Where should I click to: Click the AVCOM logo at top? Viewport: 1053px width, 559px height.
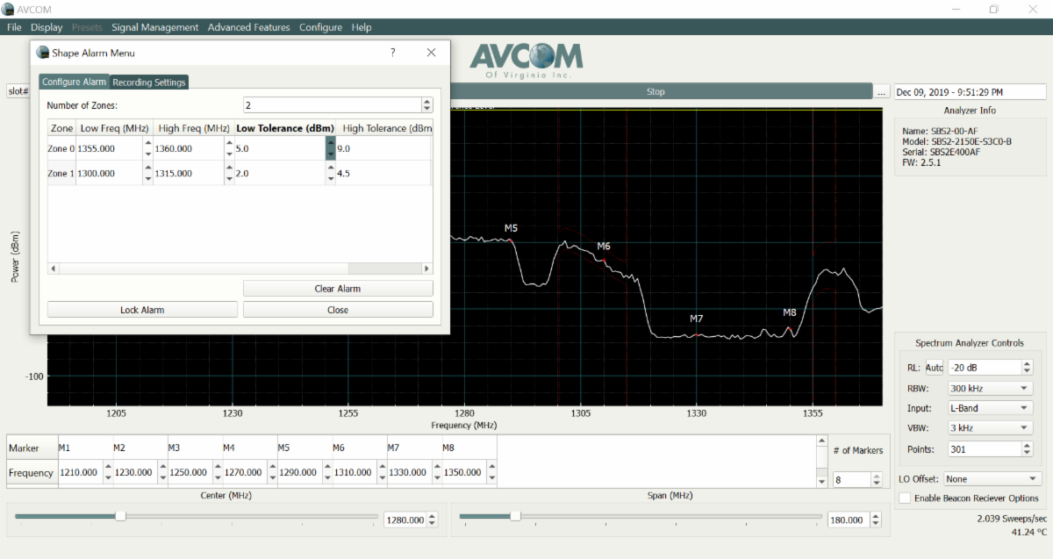(526, 59)
